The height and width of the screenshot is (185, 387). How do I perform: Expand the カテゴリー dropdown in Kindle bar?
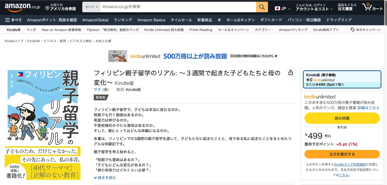coord(264,30)
